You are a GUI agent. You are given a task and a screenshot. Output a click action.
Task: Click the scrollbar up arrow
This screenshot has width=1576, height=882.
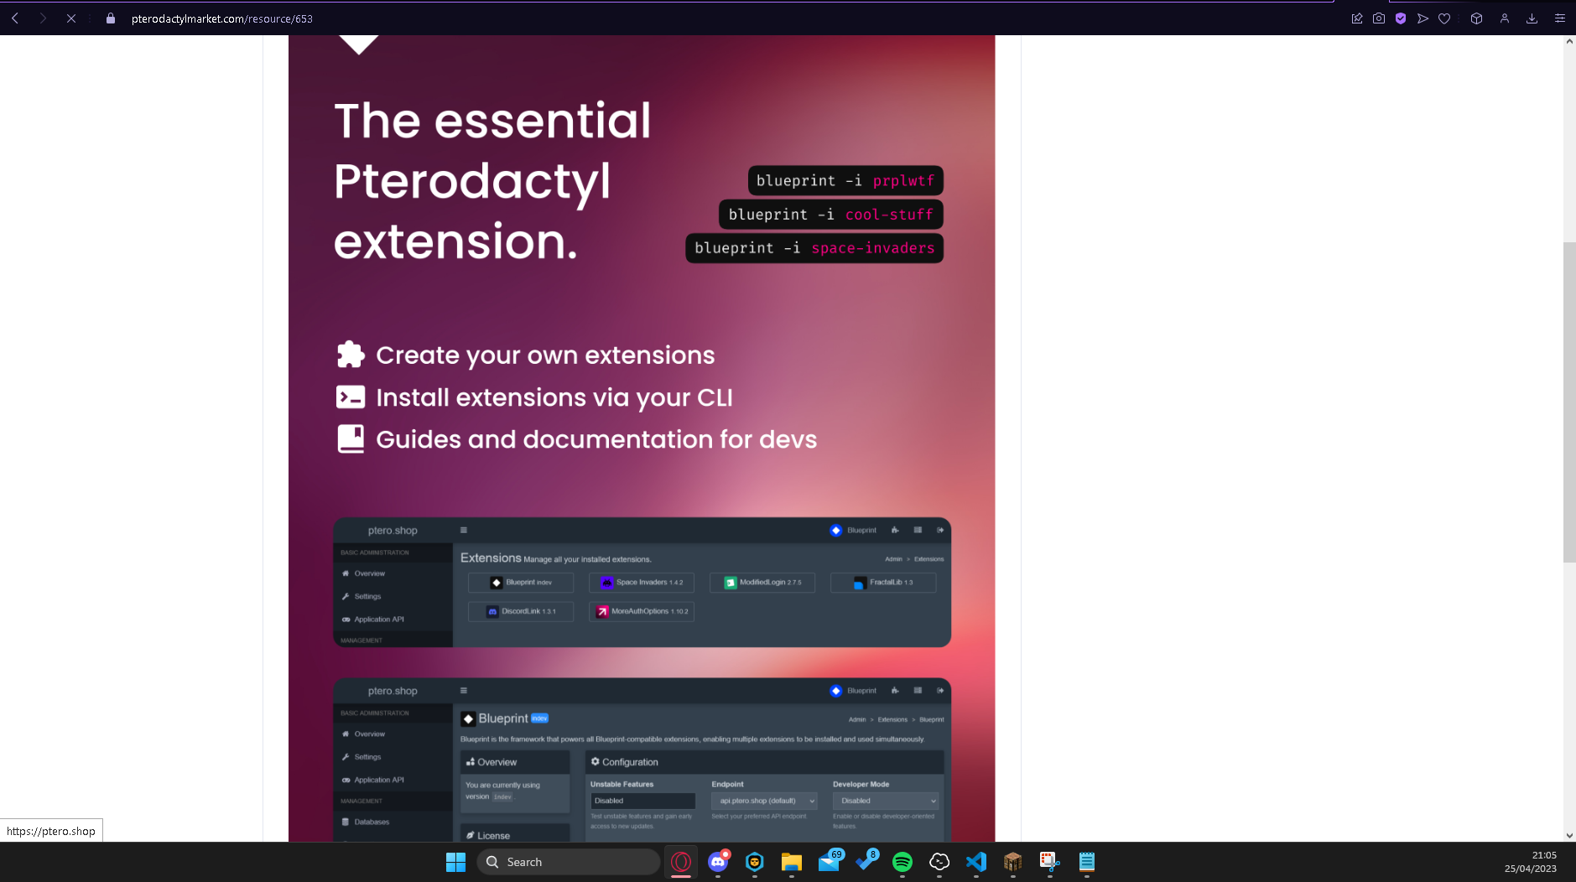[1569, 41]
